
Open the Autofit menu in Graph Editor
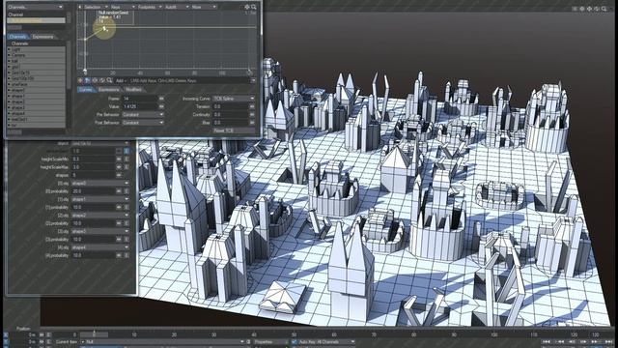click(x=177, y=7)
